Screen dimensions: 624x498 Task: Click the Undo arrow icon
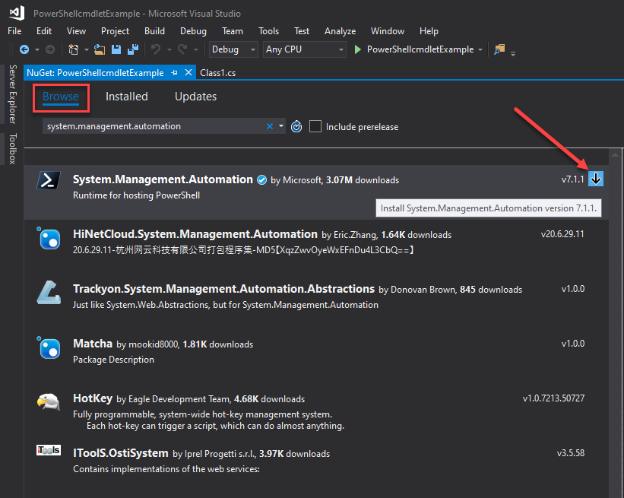(x=156, y=49)
